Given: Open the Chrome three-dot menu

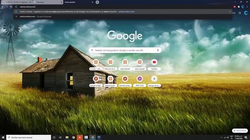Looking at the screenshot, I should tap(247, 7).
